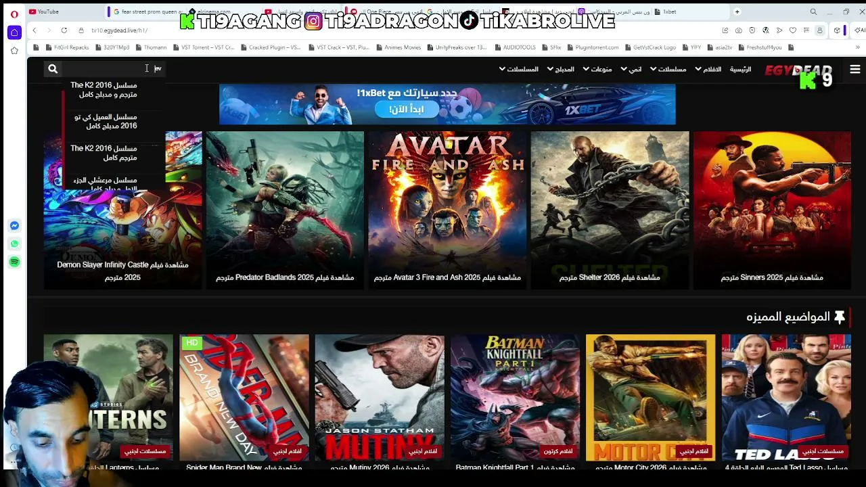The height and width of the screenshot is (487, 866).
Task: Open the EgyDead hamburger menu
Action: tap(855, 70)
